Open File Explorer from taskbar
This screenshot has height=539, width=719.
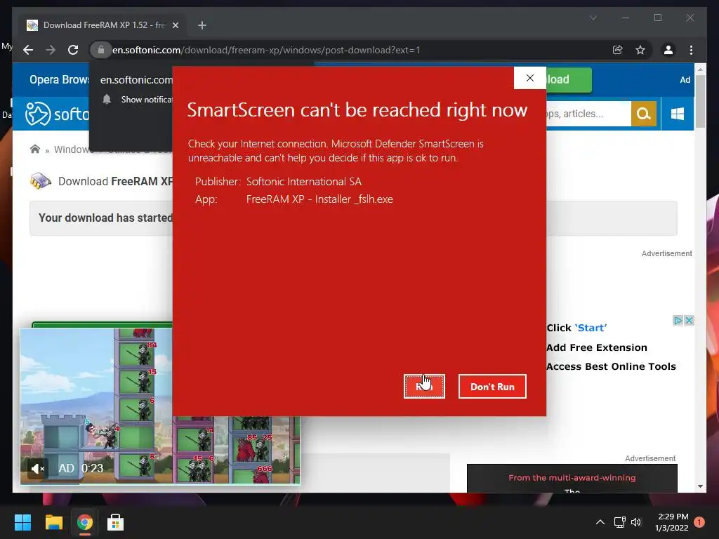(53, 522)
